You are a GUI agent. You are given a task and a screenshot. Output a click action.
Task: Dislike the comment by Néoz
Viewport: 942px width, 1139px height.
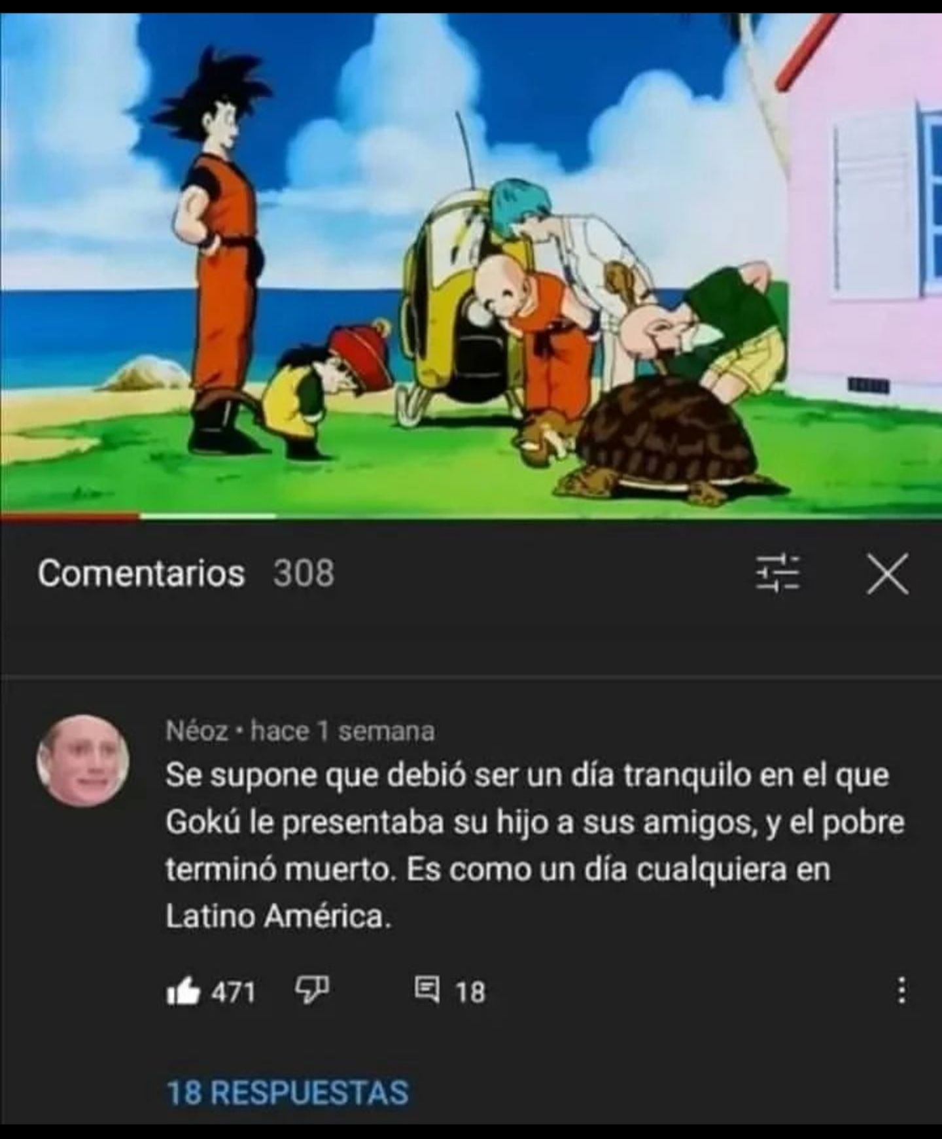pos(312,991)
